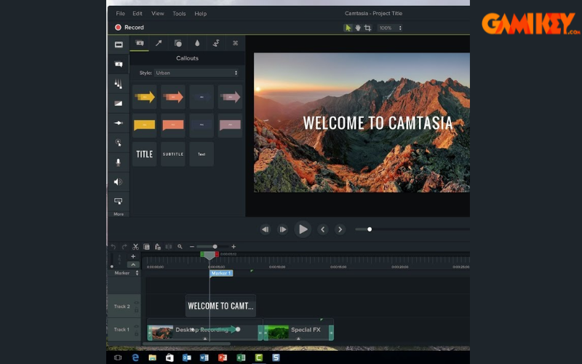Split clip on timeline toolbar
The image size is (582, 364).
[169, 247]
